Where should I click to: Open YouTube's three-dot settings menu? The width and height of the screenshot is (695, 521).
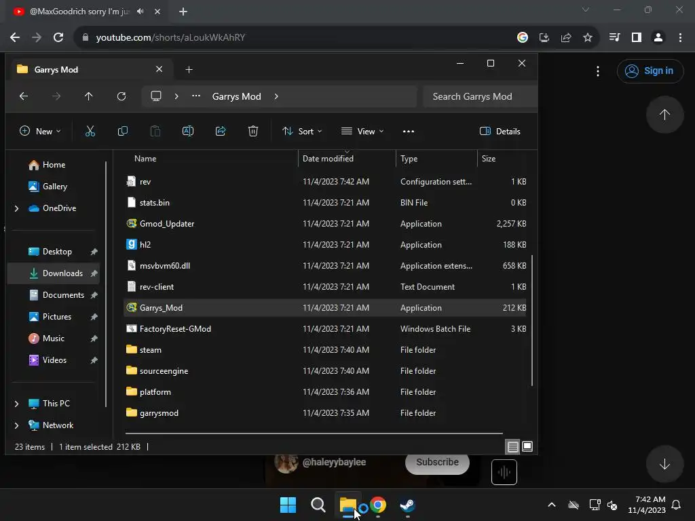click(598, 71)
